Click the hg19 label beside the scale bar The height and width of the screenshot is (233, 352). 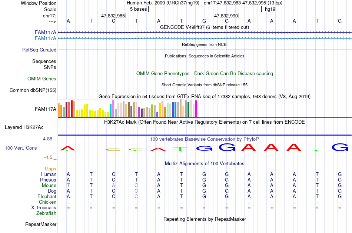point(270,9)
